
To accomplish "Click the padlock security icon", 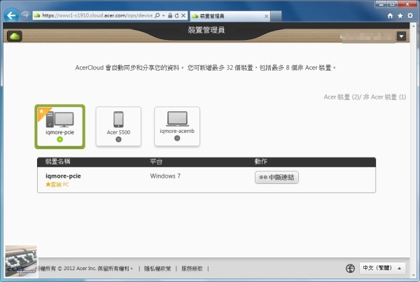I will click(x=170, y=15).
